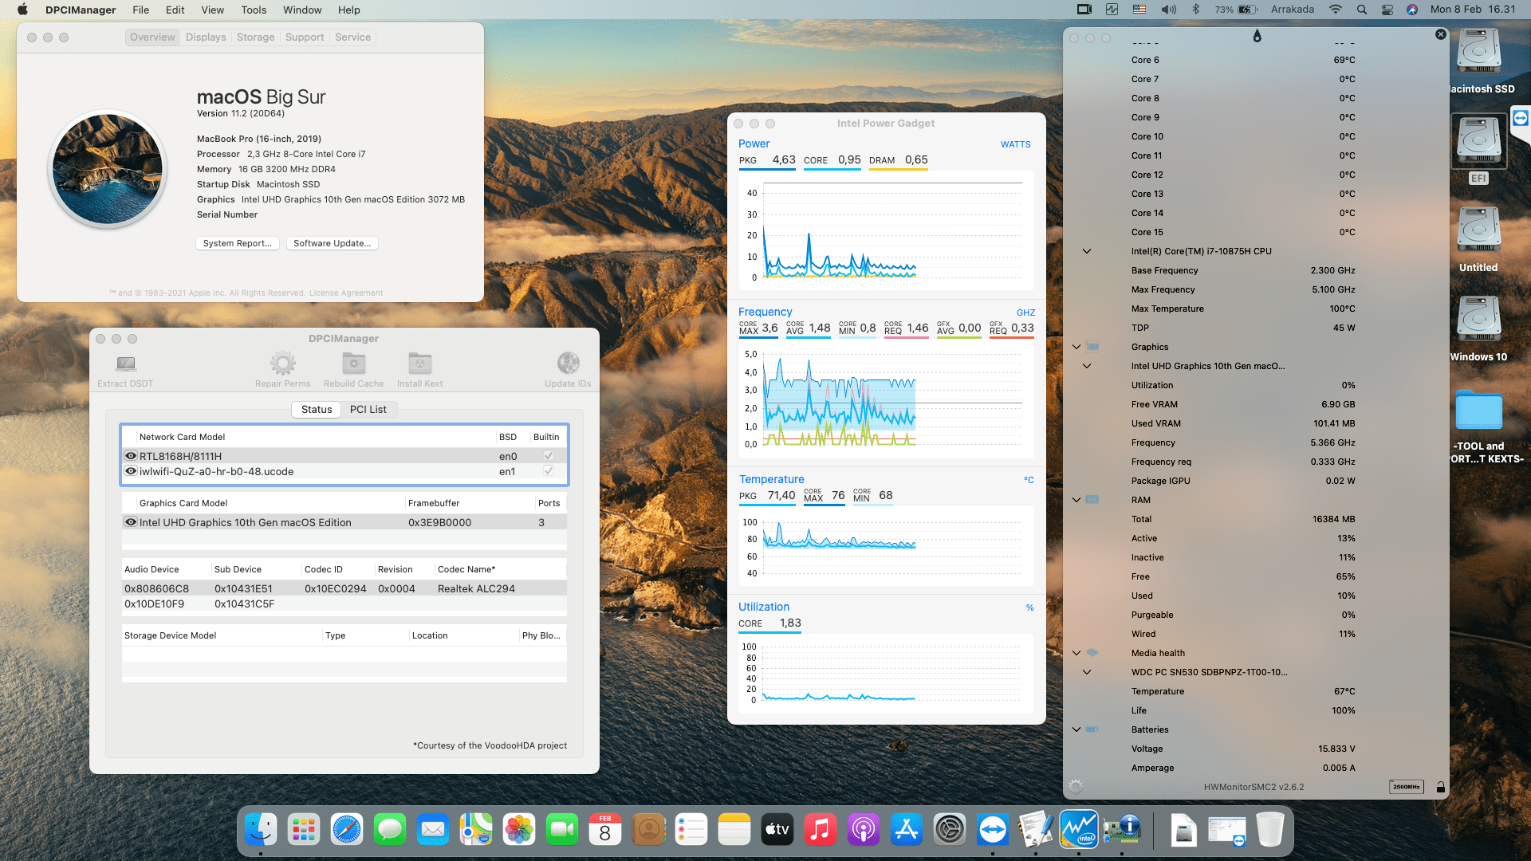Switch to the PCI List tab
This screenshot has width=1531, height=861.
(x=368, y=409)
